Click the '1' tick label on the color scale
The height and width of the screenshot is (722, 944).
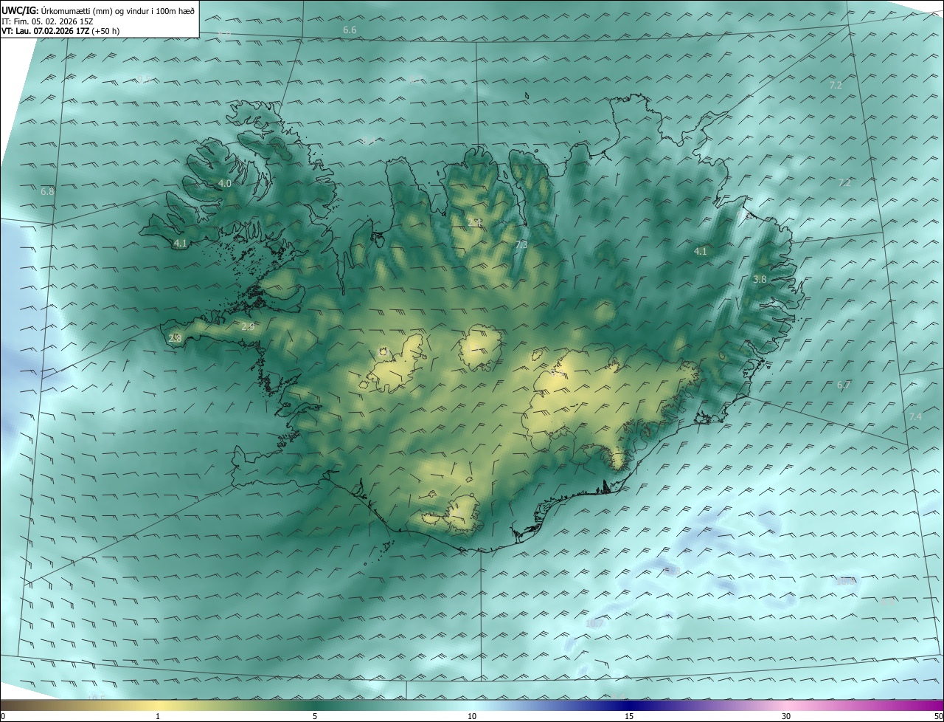pos(159,716)
